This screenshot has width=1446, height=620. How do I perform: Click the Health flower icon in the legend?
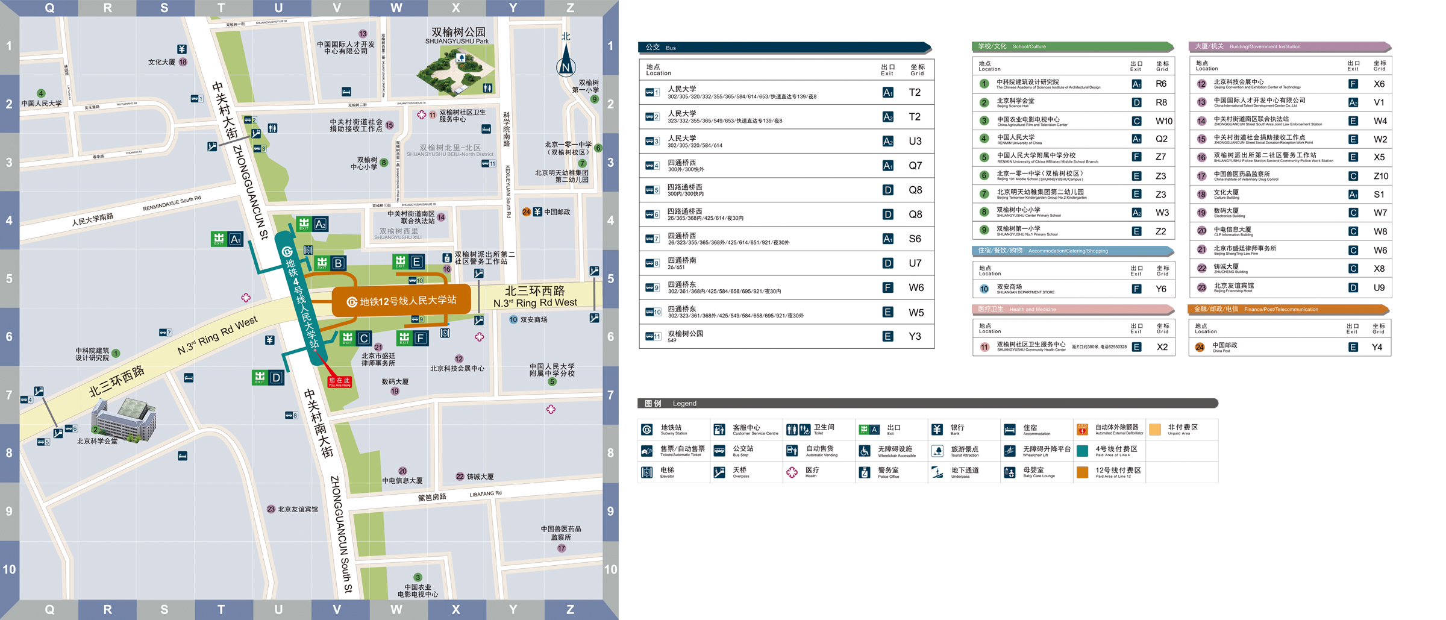pos(792,472)
